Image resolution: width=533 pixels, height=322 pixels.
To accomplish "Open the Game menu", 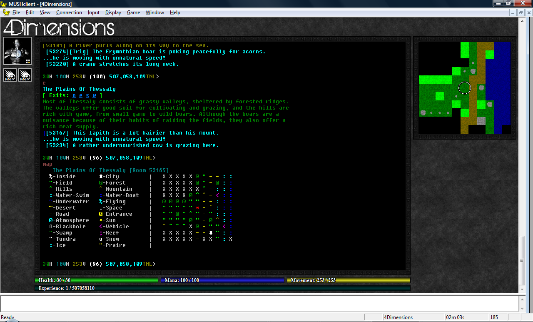I will coord(133,12).
